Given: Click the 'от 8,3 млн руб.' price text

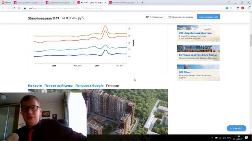Looking at the screenshot, I should click(x=73, y=18).
